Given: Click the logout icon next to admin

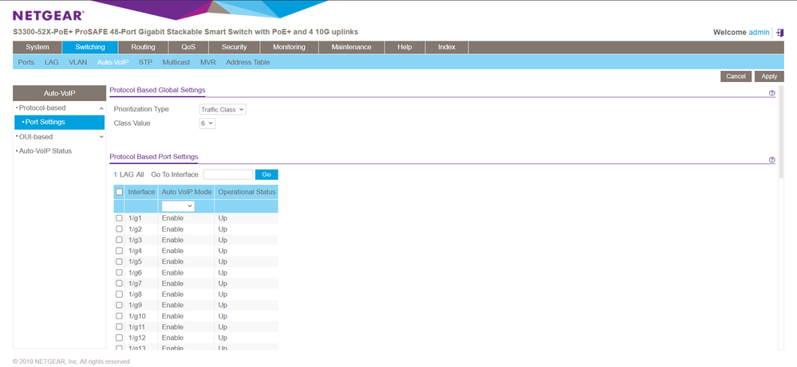Looking at the screenshot, I should coord(780,33).
